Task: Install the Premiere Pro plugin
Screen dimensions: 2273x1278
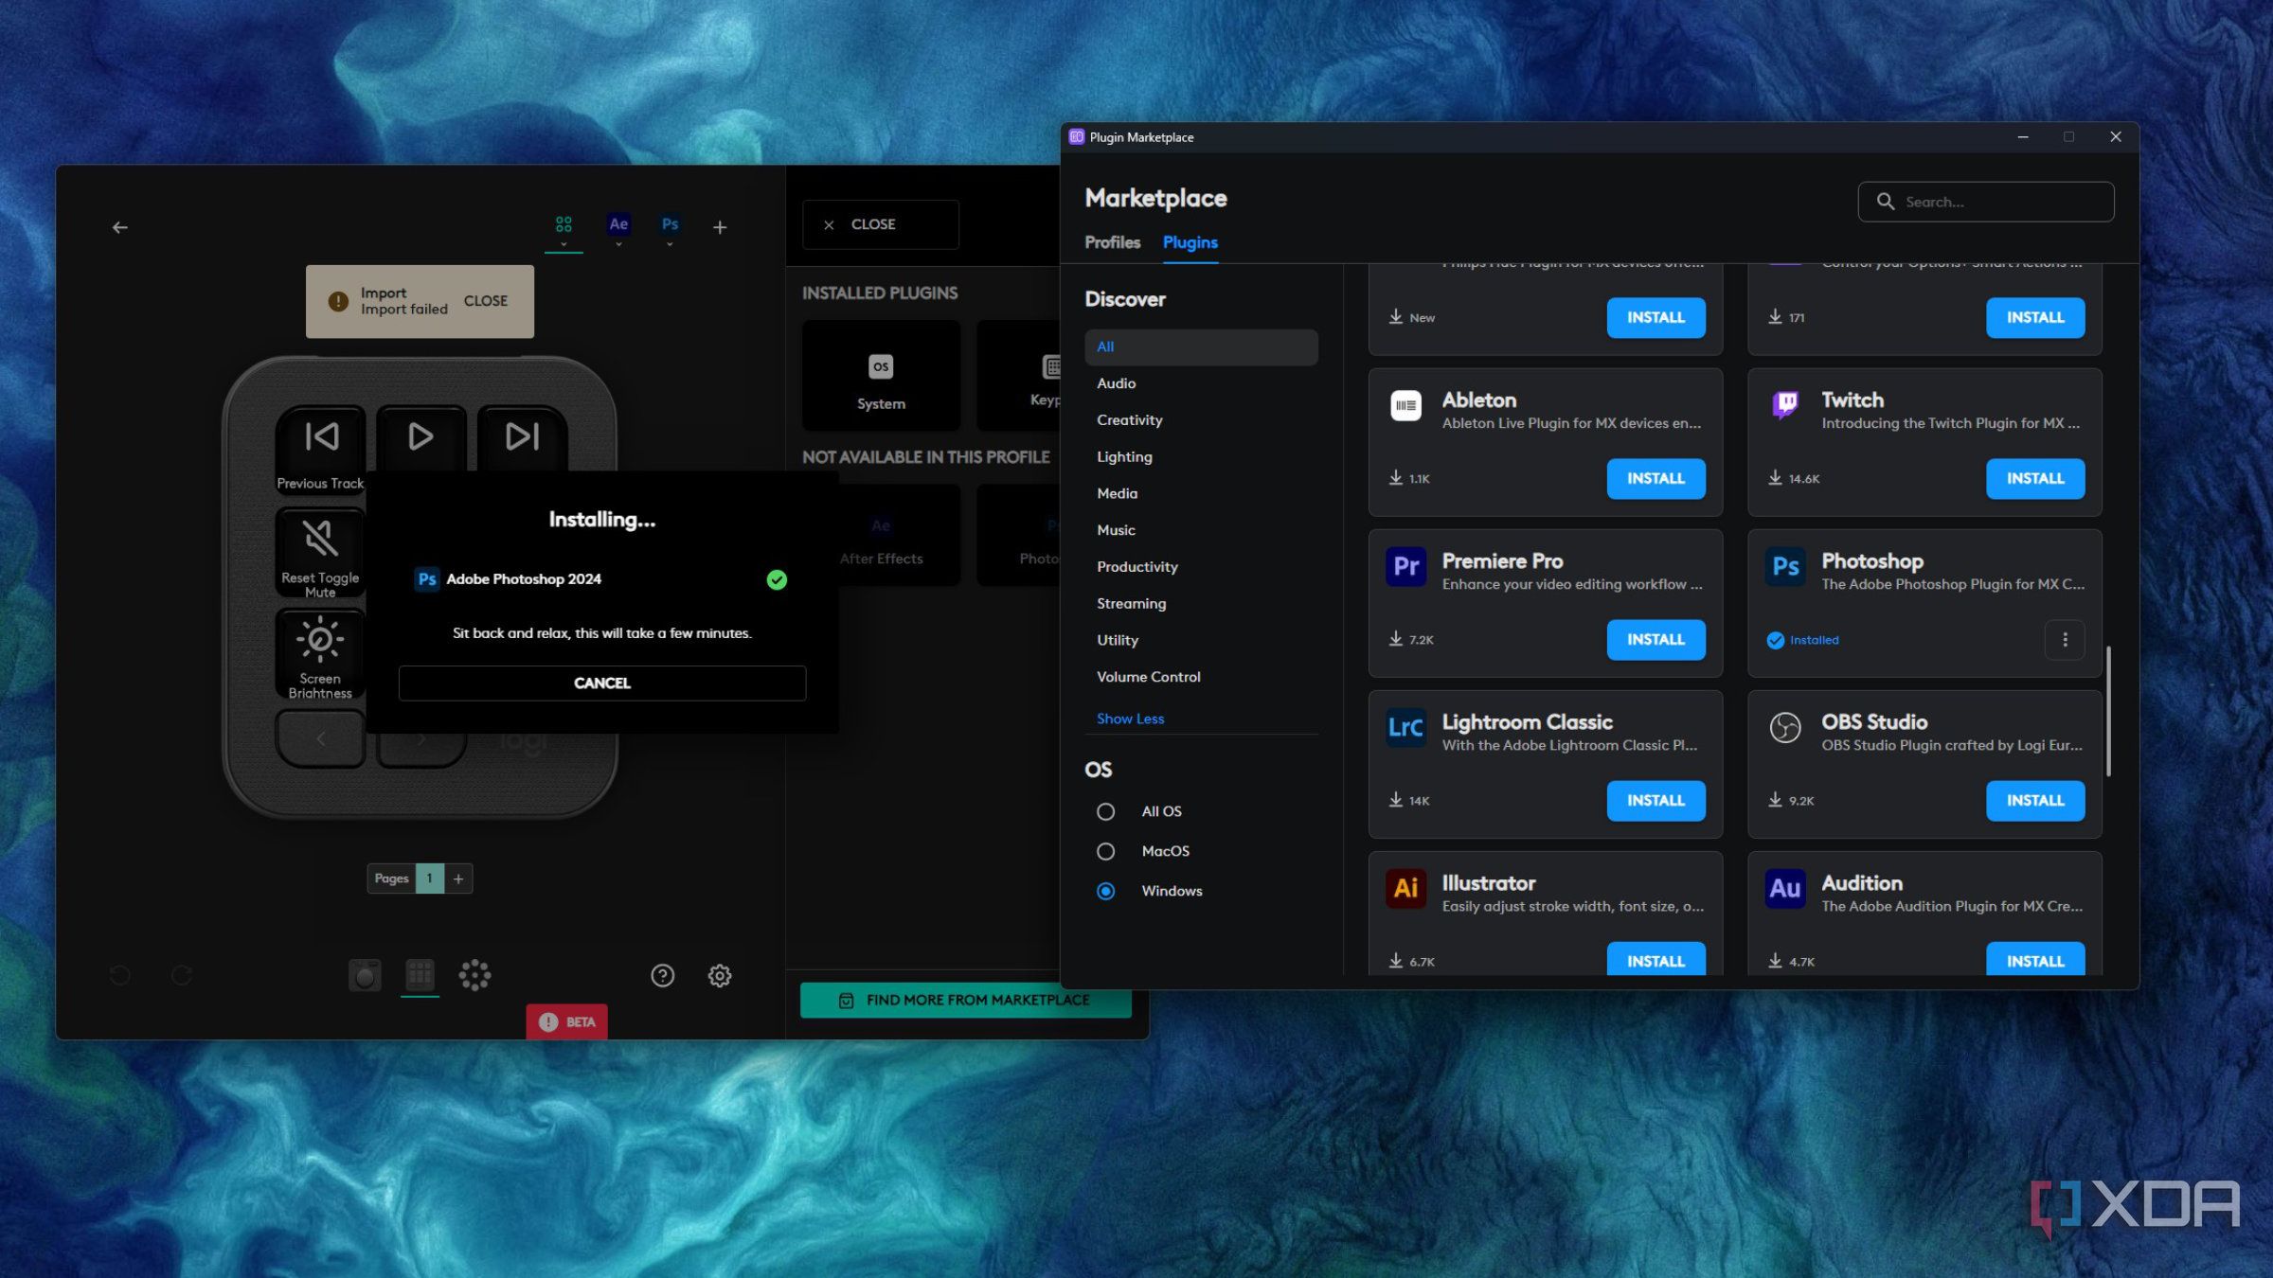Action: (1656, 640)
